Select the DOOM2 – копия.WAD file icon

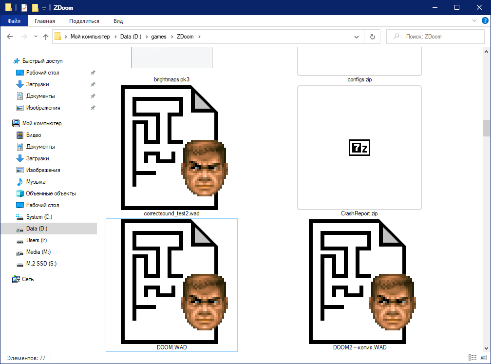point(362,282)
